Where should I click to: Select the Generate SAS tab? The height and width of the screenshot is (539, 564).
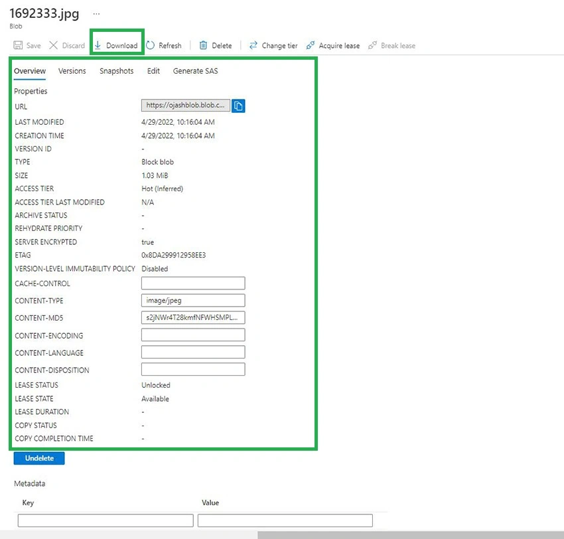195,71
